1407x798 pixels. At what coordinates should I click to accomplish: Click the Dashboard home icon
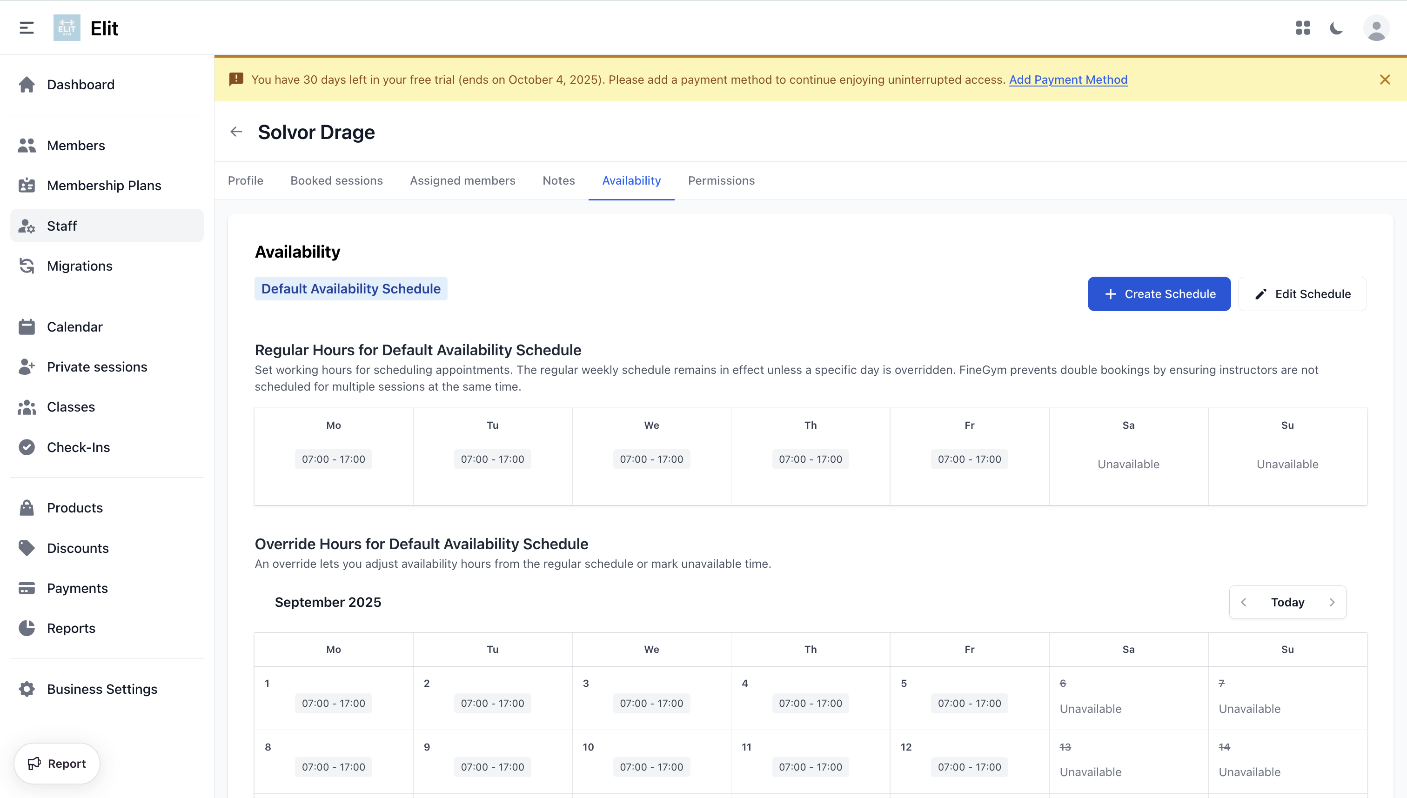(27, 85)
